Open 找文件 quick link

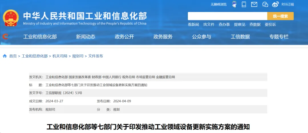(x=209, y=25)
